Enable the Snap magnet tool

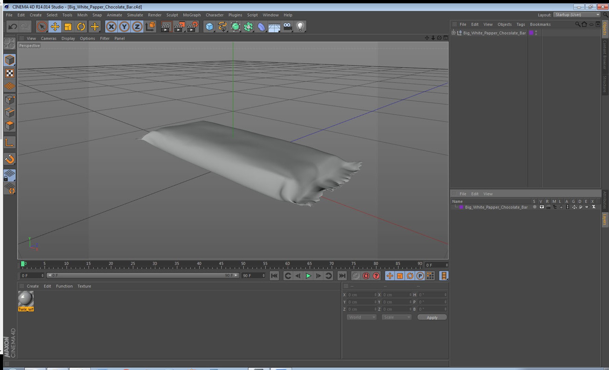tap(10, 159)
